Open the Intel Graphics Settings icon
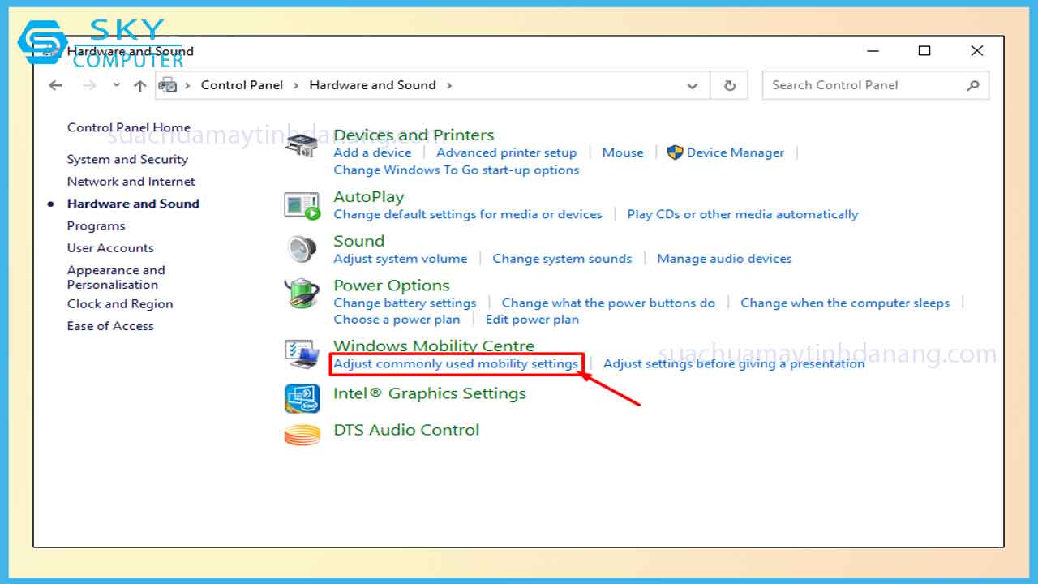 click(x=302, y=398)
